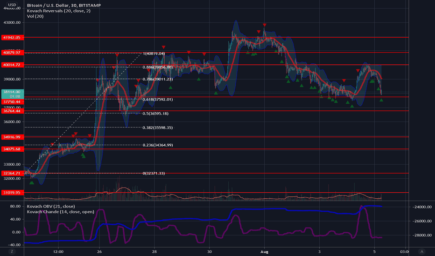Click the highest red reversal triangle above the Aug peak
This screenshot has width=435, height=256.
coord(265,25)
